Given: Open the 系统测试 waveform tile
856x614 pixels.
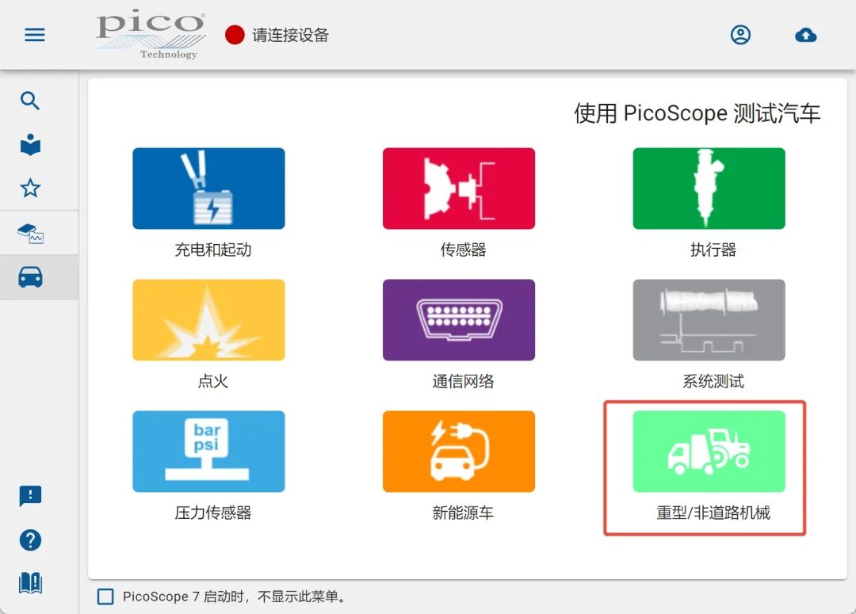Looking at the screenshot, I should 709,320.
